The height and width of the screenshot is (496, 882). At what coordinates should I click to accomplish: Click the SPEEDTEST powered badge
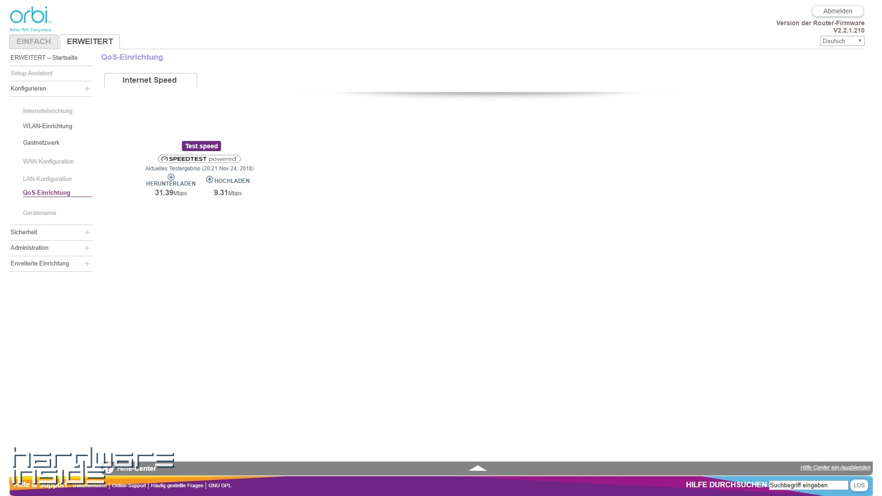click(x=199, y=159)
